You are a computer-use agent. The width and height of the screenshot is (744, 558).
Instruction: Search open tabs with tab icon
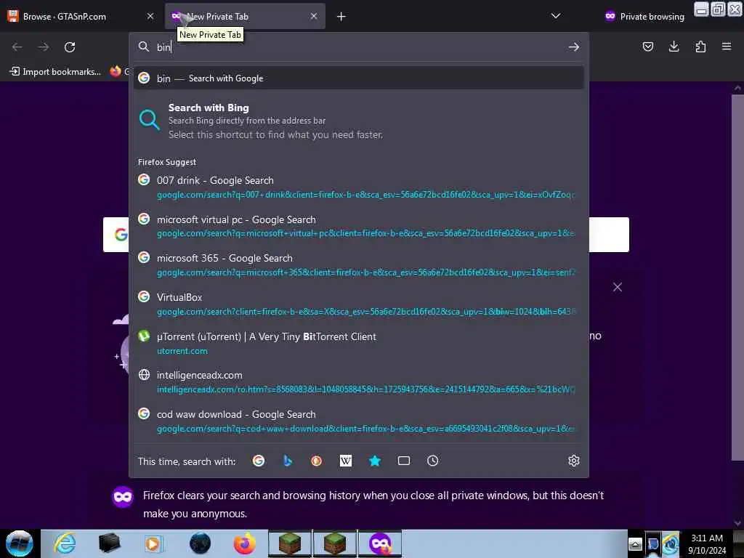404,461
